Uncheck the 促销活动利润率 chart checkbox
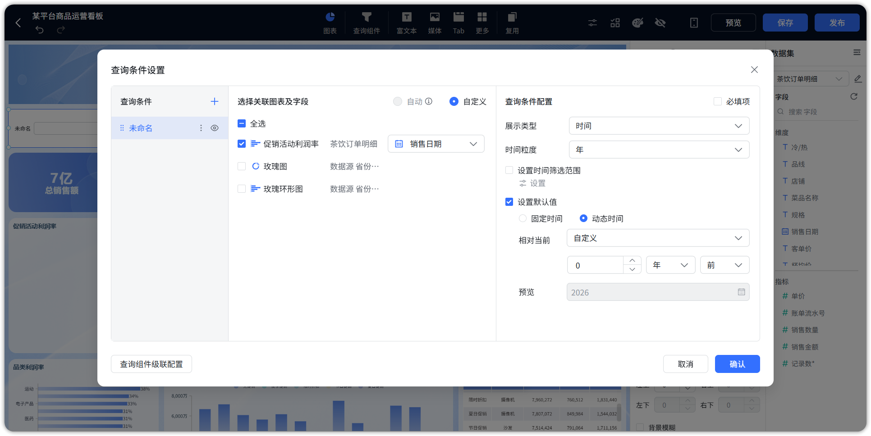Image resolution: width=871 pixels, height=436 pixels. point(242,144)
